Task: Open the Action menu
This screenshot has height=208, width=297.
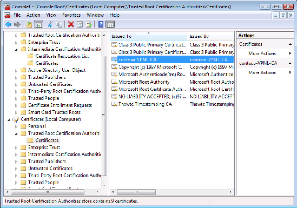Action: 34,15
